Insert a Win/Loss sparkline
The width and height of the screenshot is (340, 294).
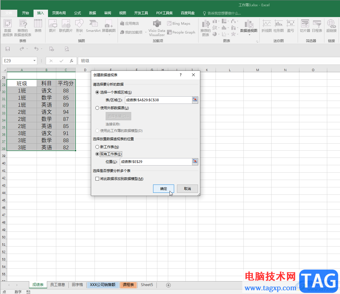point(291,26)
